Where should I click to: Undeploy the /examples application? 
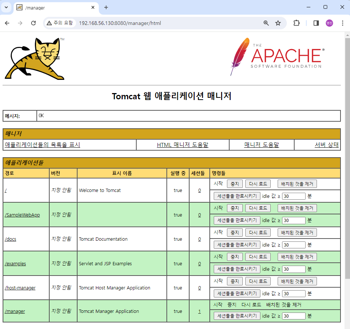(x=297, y=257)
